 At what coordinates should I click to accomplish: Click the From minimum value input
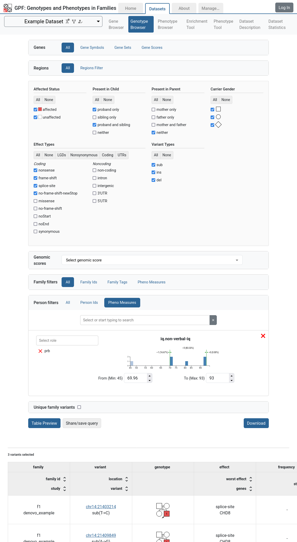pyautogui.click(x=136, y=378)
